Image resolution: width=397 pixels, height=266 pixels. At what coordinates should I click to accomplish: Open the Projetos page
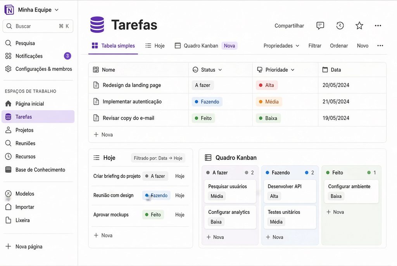[x=19, y=130]
